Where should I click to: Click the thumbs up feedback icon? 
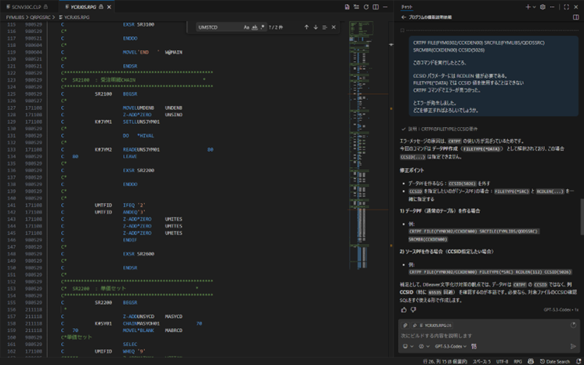[x=404, y=309]
